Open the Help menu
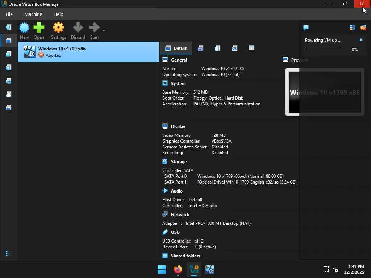This screenshot has width=371, height=278. click(x=58, y=14)
